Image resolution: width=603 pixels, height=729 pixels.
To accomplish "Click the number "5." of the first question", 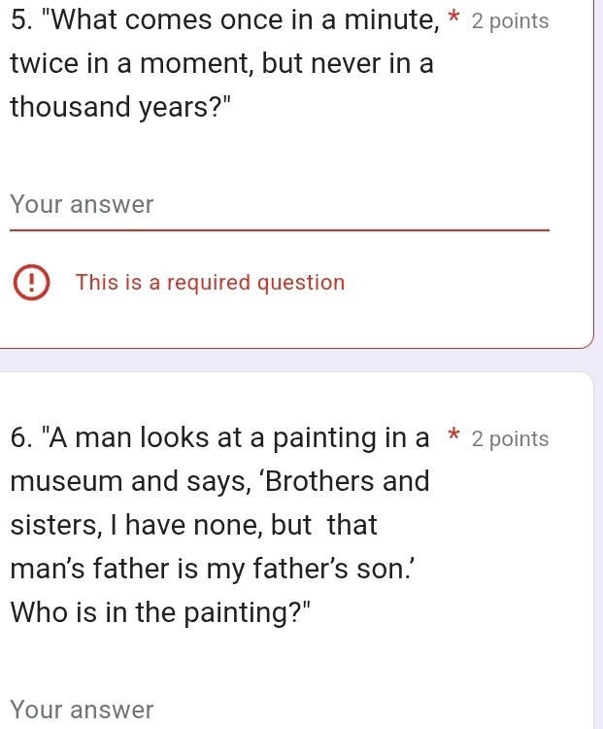I will pyautogui.click(x=20, y=21).
